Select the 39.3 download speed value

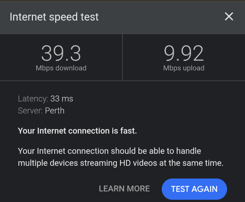pos(61,53)
